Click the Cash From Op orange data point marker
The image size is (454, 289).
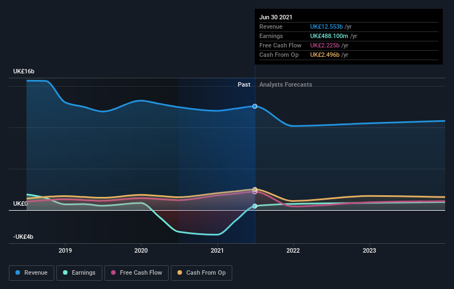[255, 189]
